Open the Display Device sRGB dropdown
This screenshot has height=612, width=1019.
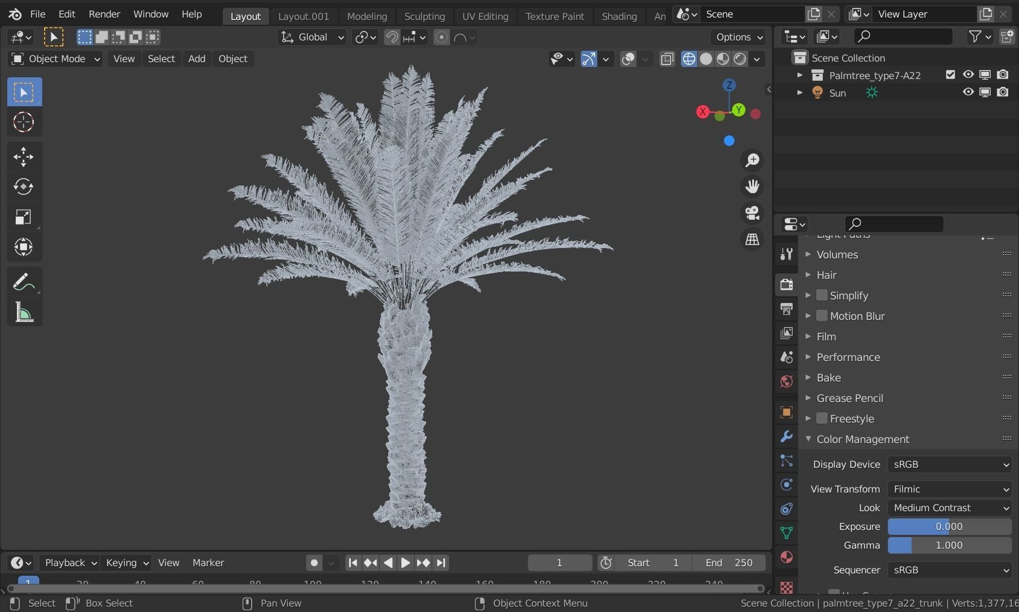pos(950,464)
